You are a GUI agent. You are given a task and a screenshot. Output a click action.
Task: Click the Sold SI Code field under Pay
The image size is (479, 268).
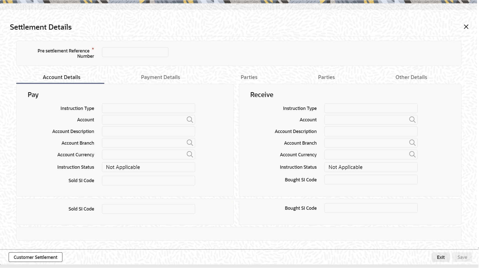coord(148,180)
